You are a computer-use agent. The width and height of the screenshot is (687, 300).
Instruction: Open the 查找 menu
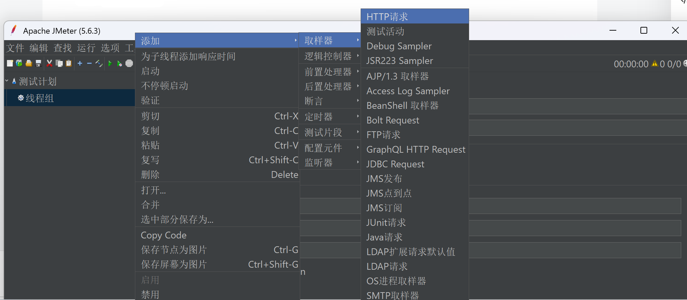tap(63, 48)
